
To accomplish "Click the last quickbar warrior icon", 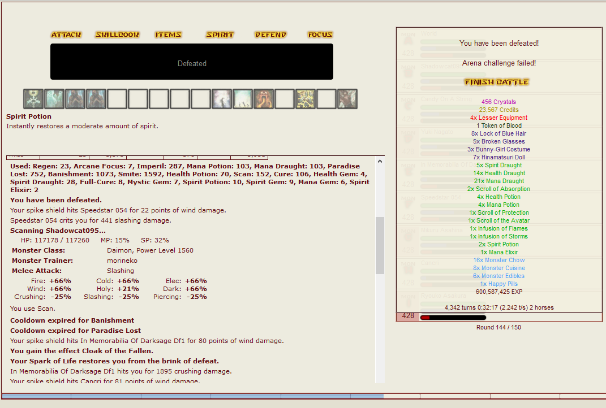I will (347, 99).
